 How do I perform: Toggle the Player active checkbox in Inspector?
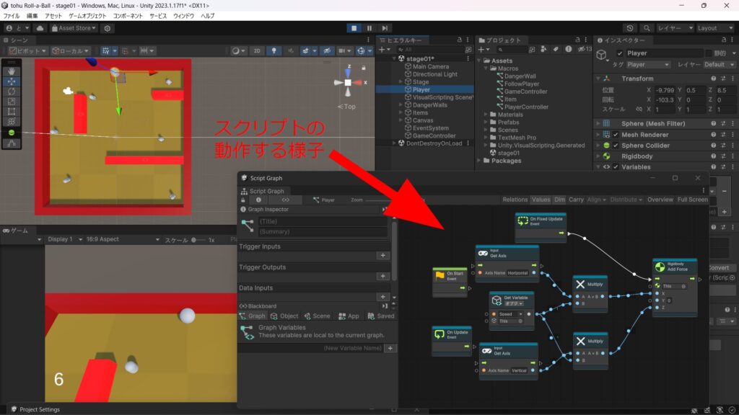pyautogui.click(x=620, y=53)
